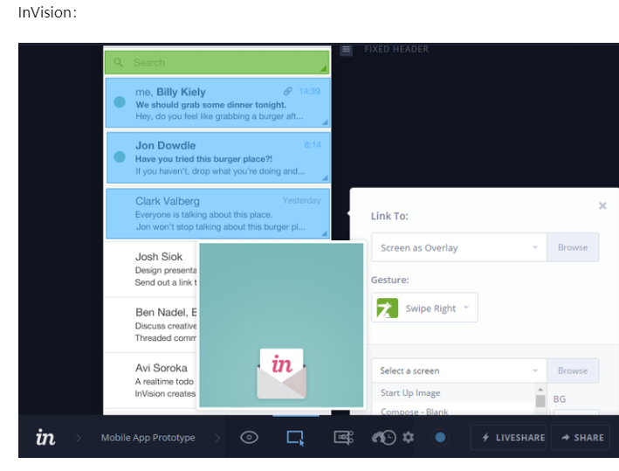Choose Start Up Image from list

pos(410,392)
